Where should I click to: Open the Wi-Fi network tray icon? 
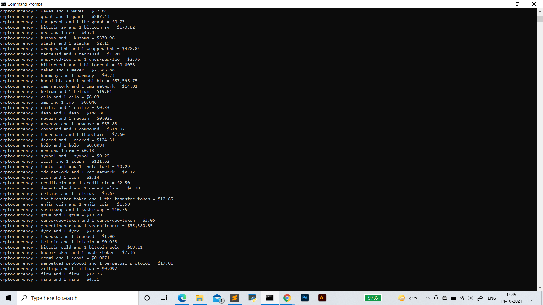(462, 298)
